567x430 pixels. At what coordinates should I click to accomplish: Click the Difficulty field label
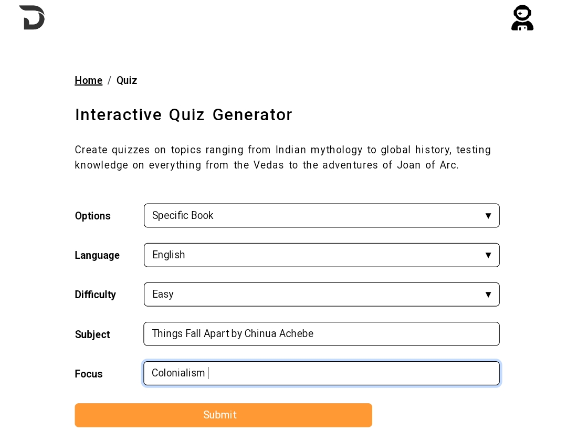click(x=95, y=295)
